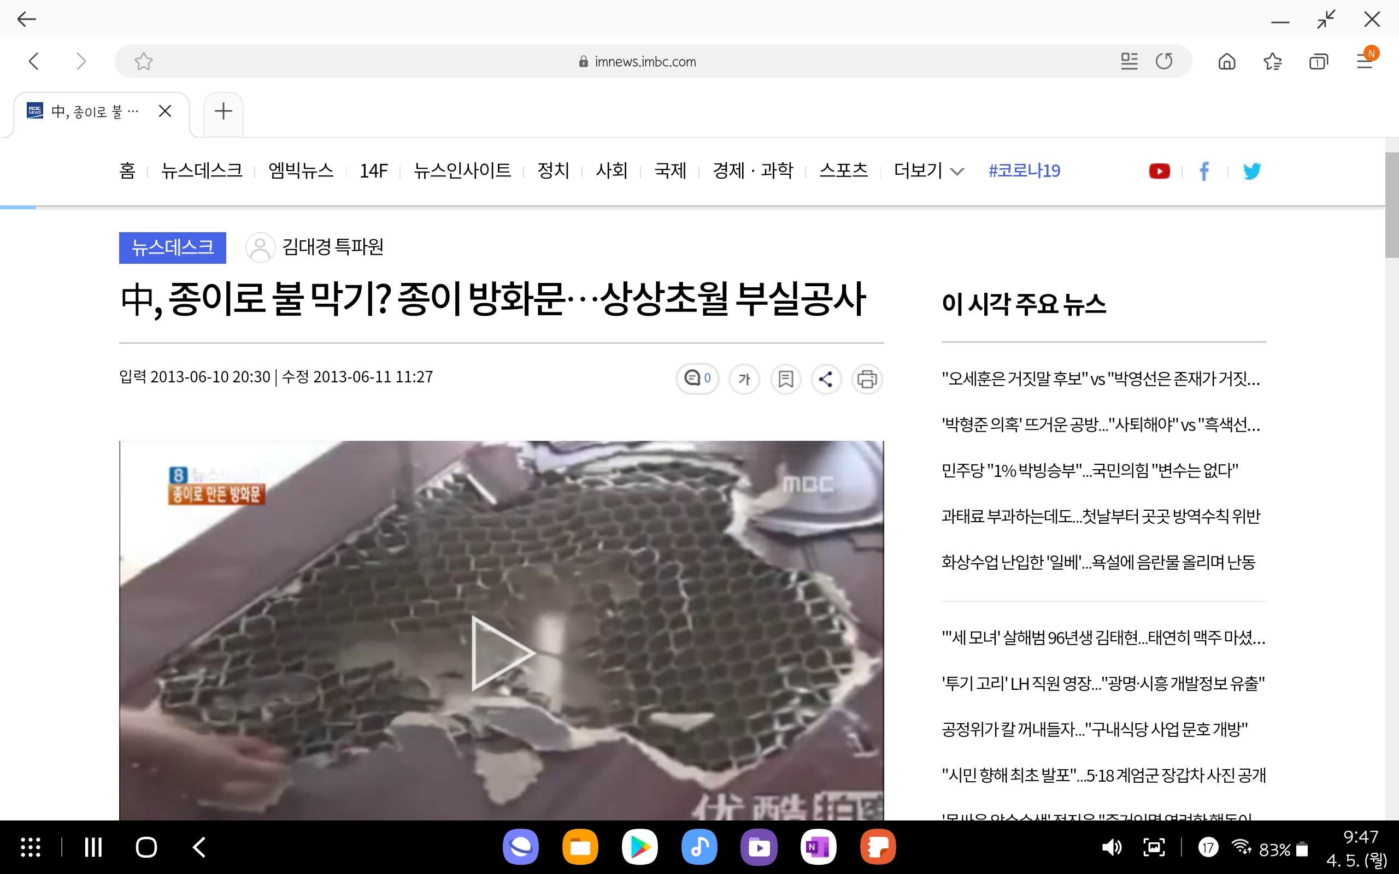Open the bookmarks list star icon
Image resolution: width=1399 pixels, height=874 pixels.
tap(1272, 61)
